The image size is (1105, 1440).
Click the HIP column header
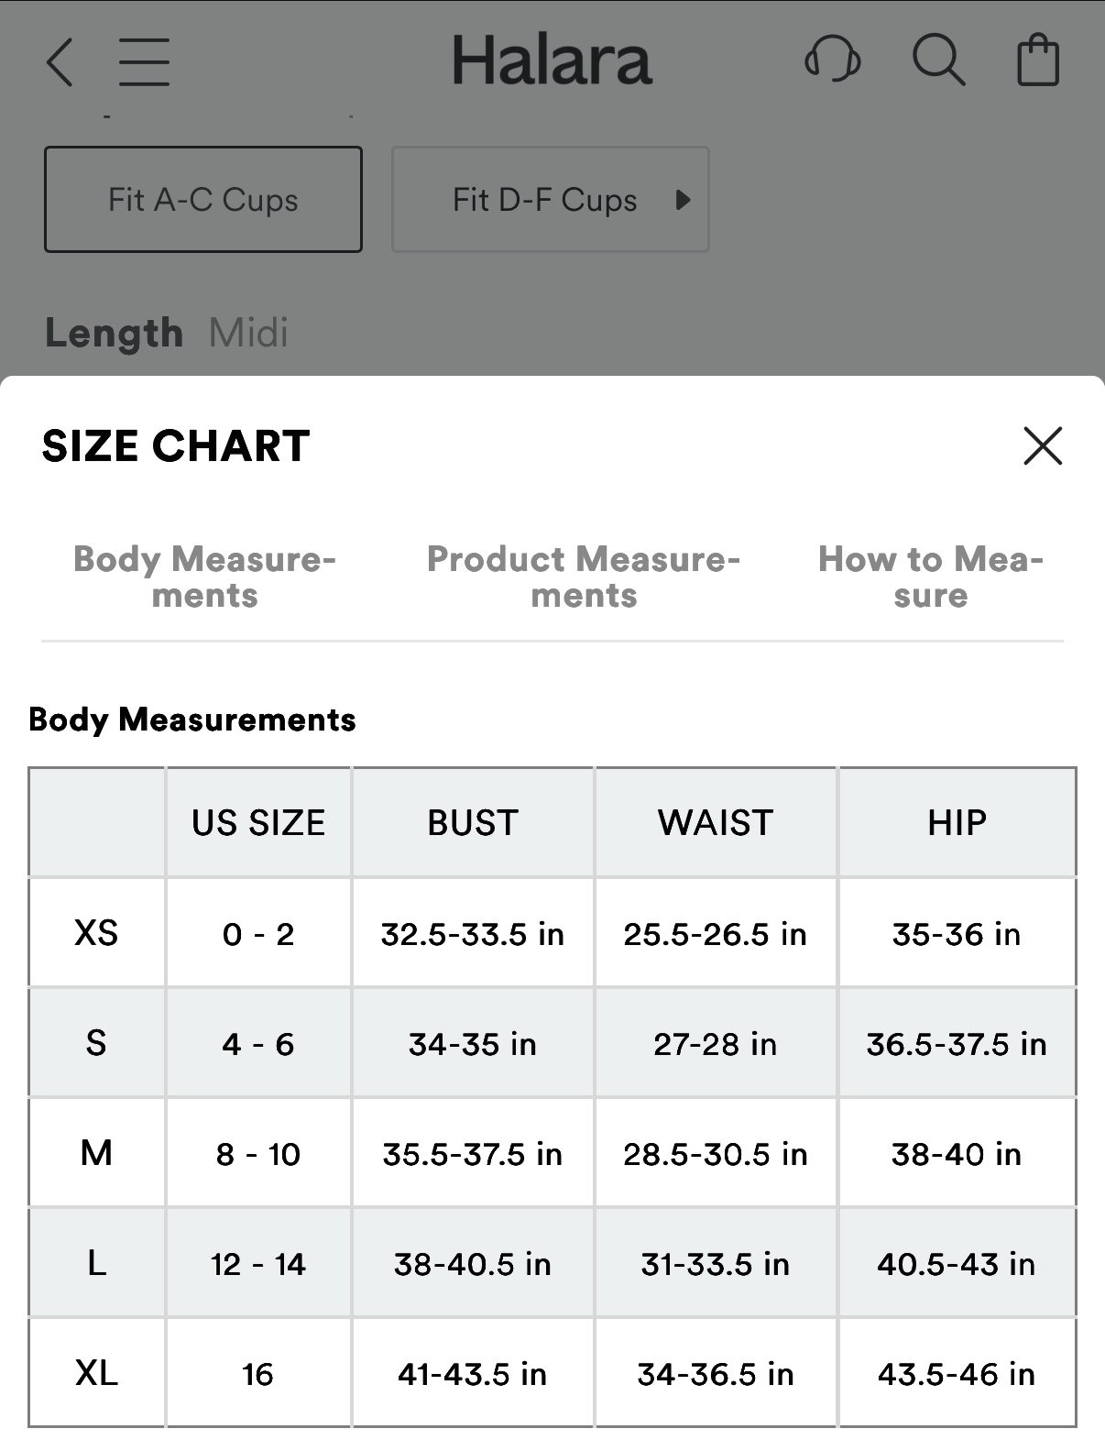pyautogui.click(x=957, y=823)
